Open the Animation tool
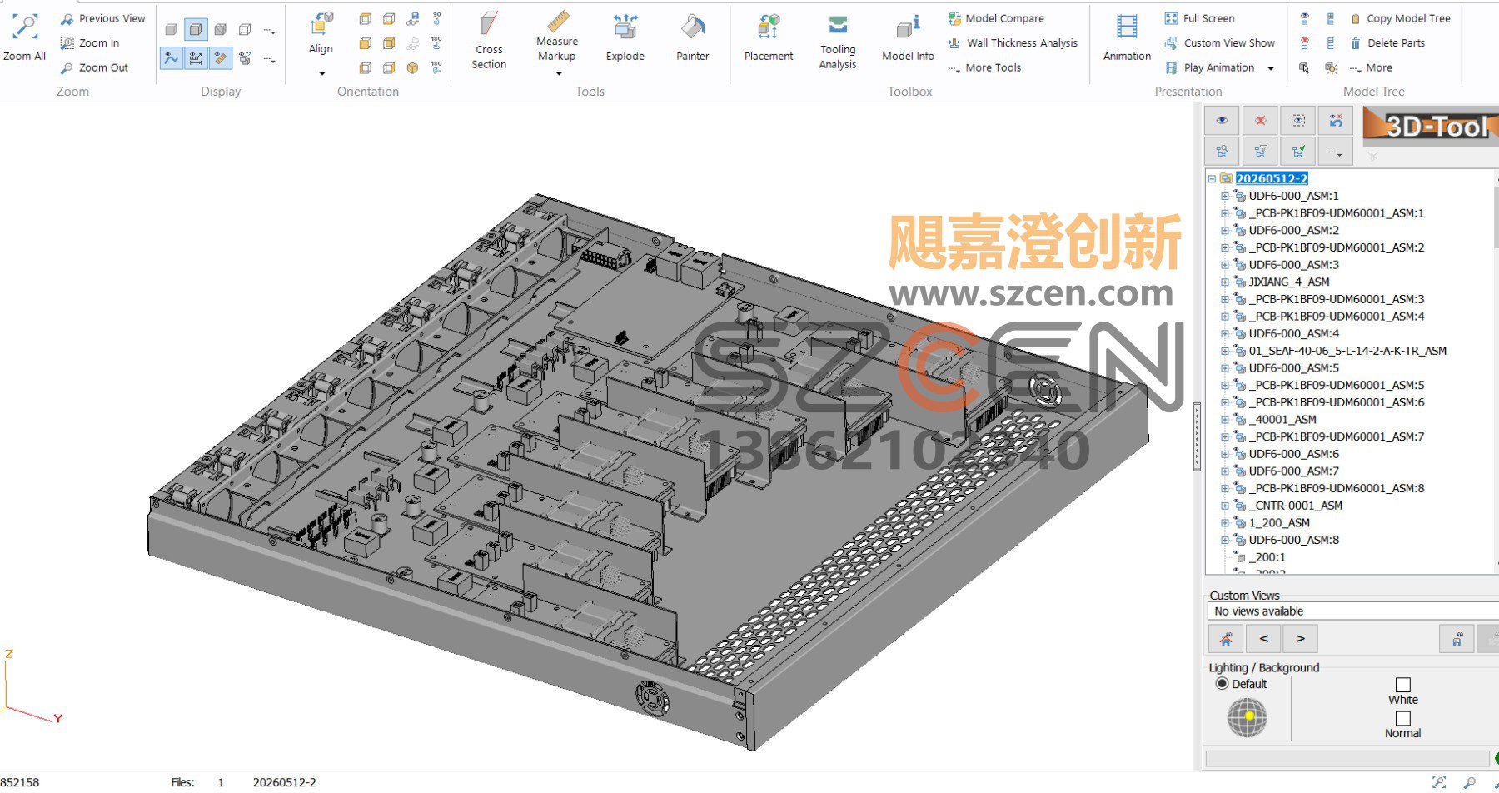Viewport: 1499px width, 793px height. (1127, 37)
